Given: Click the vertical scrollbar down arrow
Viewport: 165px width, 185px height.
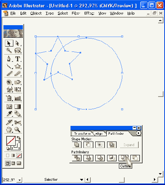Looking at the screenshot, I should (x=160, y=174).
